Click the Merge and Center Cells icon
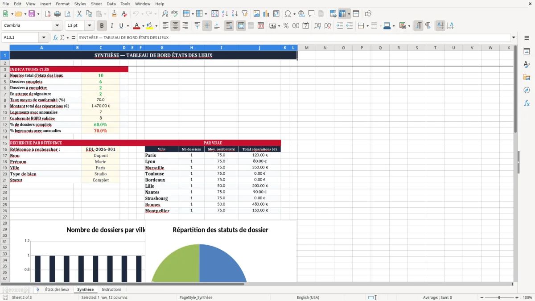This screenshot has width=535, height=301. click(x=241, y=26)
